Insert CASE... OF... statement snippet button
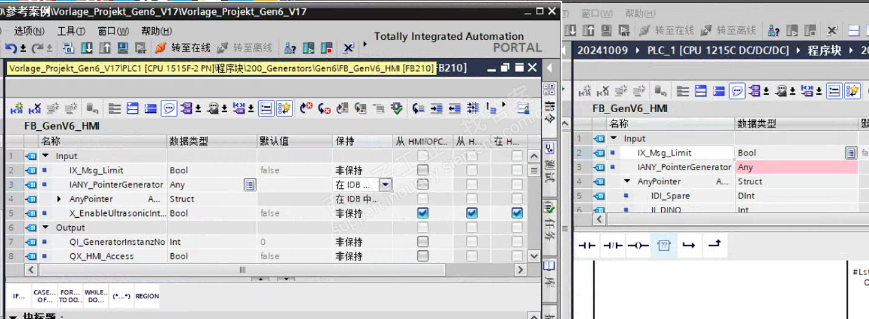The image size is (869, 319). click(45, 296)
